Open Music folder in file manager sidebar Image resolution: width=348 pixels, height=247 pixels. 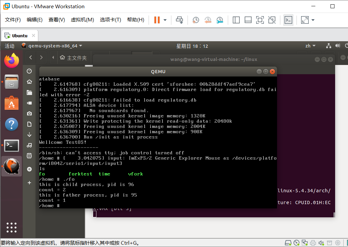pos(29,145)
